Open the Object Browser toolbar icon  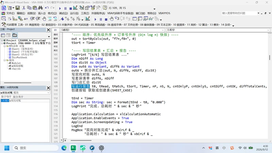pos(93,8)
